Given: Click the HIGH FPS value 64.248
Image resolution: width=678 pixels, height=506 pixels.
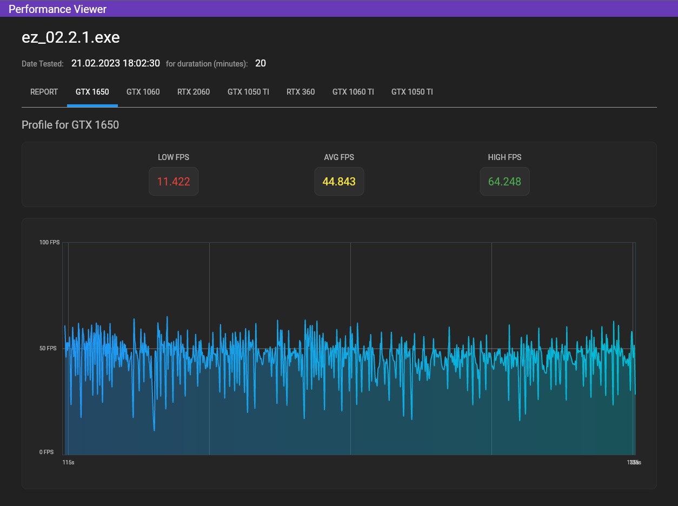Looking at the screenshot, I should 504,182.
